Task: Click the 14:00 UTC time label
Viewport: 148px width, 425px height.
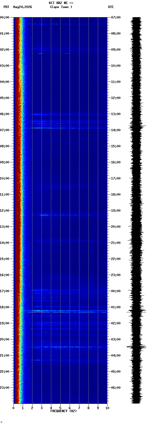Action: point(116,130)
